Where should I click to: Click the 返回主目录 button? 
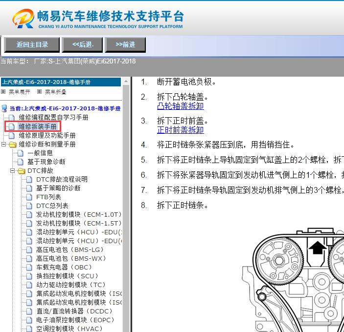[32, 44]
